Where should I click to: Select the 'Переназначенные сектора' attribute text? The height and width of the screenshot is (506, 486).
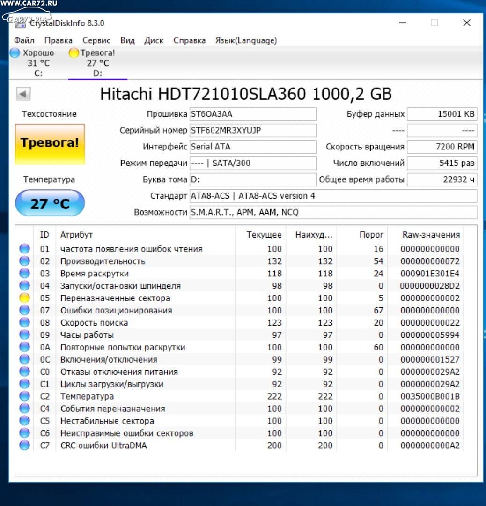point(116,298)
